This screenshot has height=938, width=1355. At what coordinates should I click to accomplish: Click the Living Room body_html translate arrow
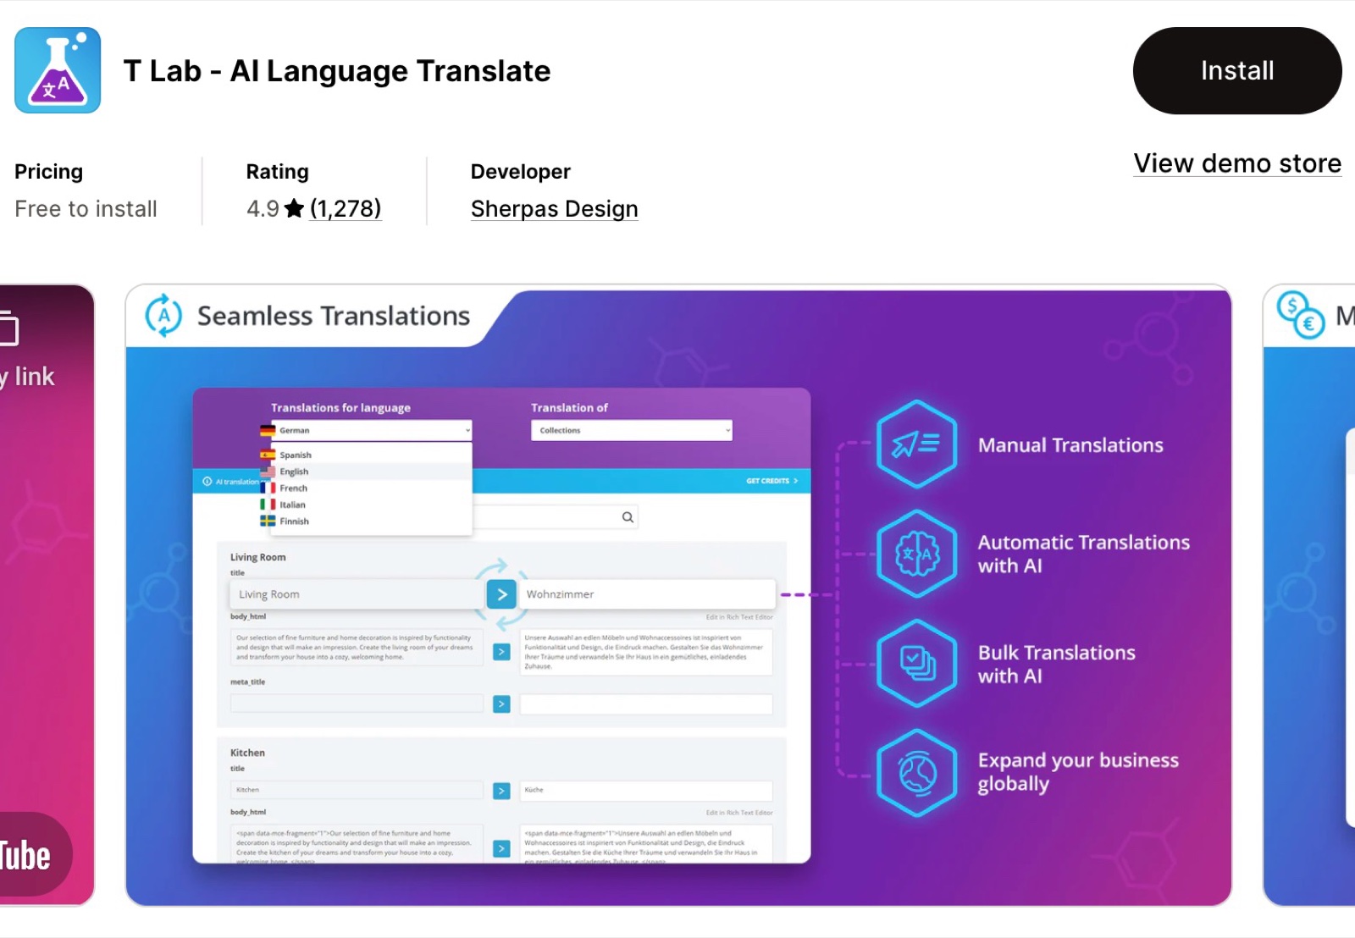coord(501,652)
